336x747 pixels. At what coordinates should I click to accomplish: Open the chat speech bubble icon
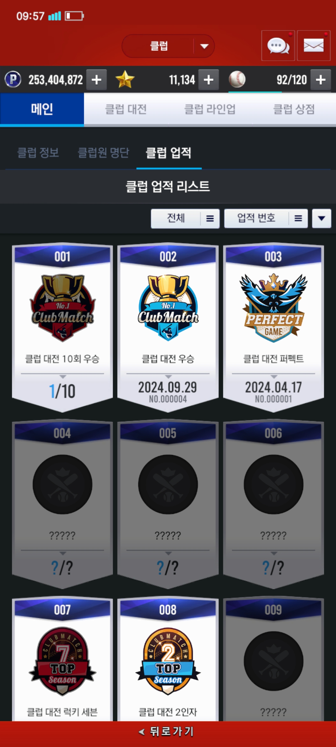[x=278, y=45]
